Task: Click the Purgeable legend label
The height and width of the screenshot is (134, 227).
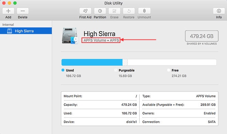Action: click(x=127, y=70)
